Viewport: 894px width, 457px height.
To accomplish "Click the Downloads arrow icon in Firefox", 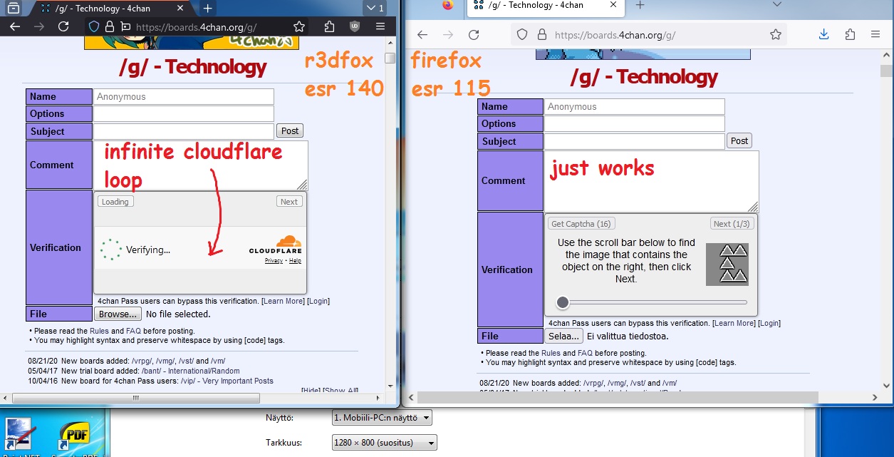I will (823, 34).
